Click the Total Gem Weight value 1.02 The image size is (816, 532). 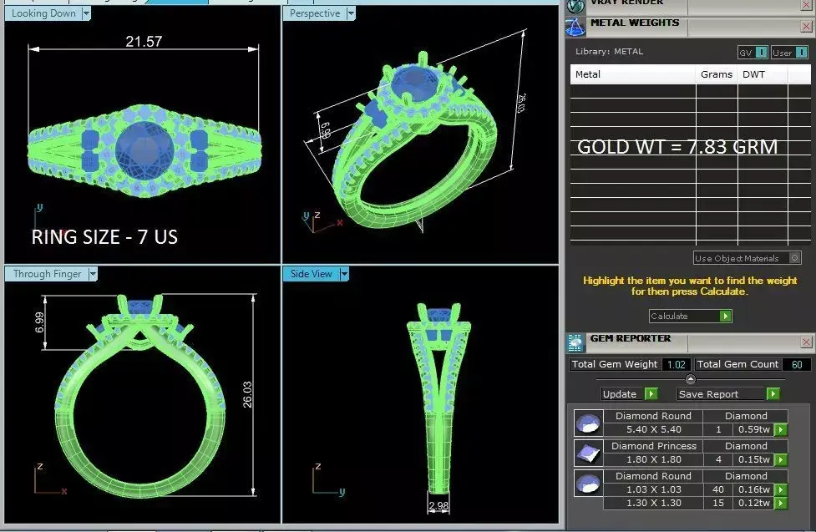click(x=676, y=365)
